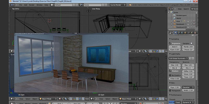The height and width of the screenshot is (104, 209).
Task: Collapse the Performance panel
Action: tap(170, 95)
